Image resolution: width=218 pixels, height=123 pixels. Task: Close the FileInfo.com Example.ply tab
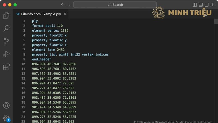click(x=65, y=14)
